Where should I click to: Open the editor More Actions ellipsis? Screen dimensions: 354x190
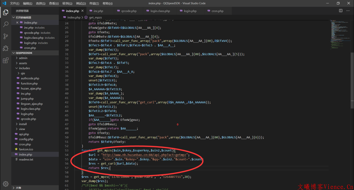click(348, 11)
